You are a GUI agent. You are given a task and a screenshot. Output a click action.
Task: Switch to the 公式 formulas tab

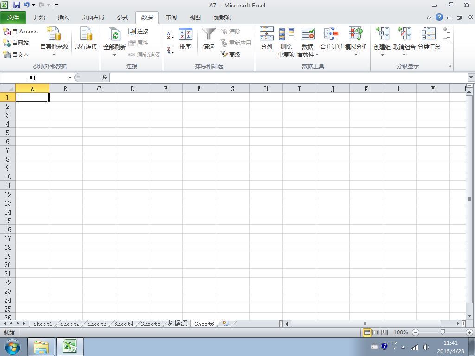(123, 18)
